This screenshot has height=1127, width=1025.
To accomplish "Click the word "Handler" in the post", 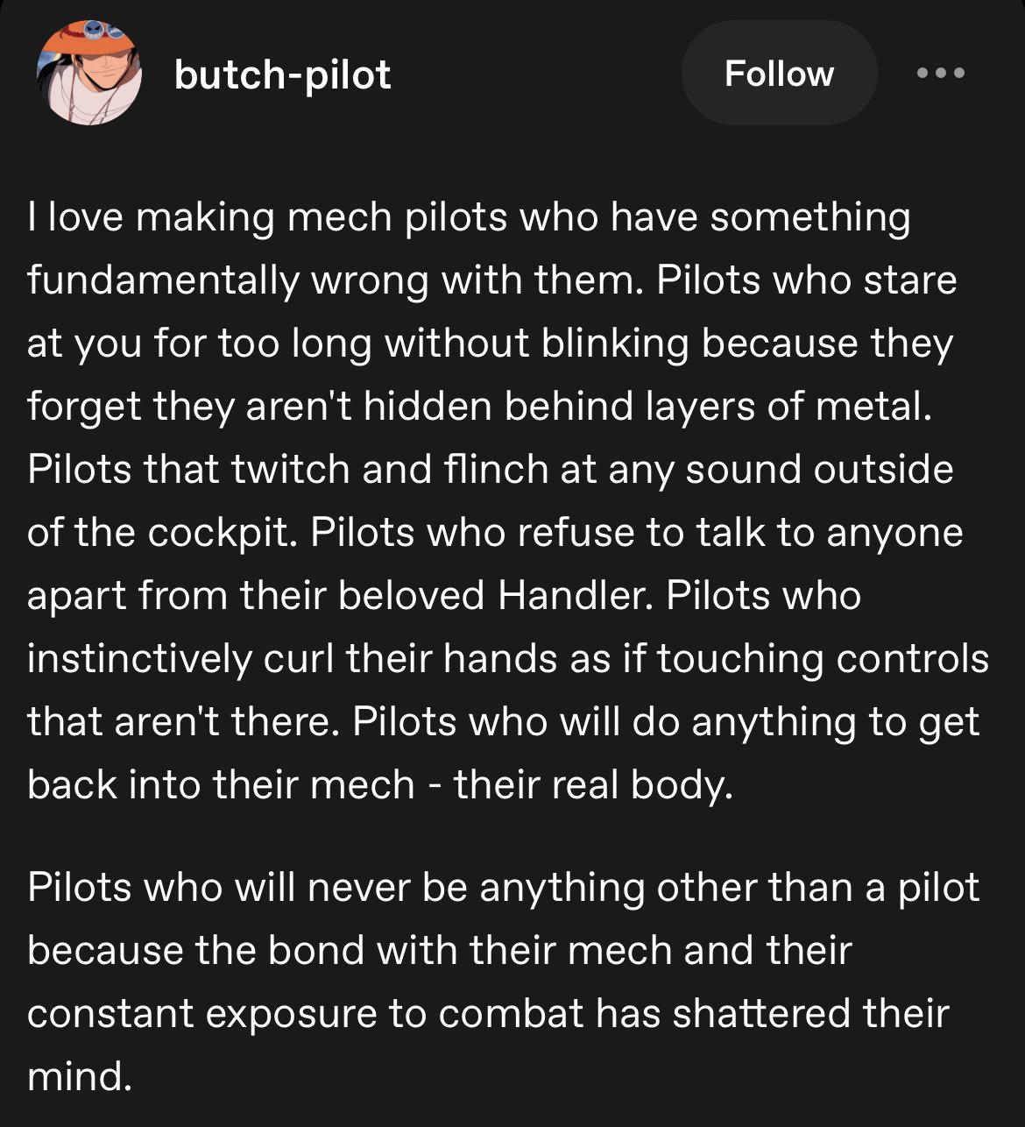I will tap(574, 596).
